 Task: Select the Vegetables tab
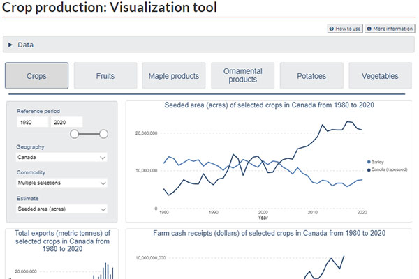[380, 75]
